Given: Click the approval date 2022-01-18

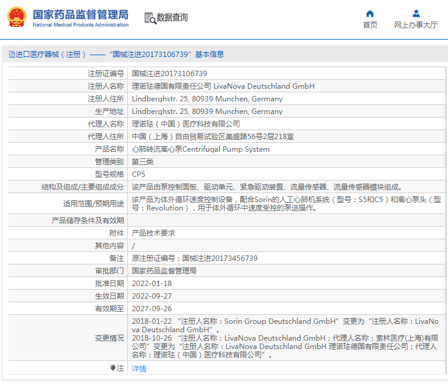Looking at the screenshot, I should click(x=151, y=284).
